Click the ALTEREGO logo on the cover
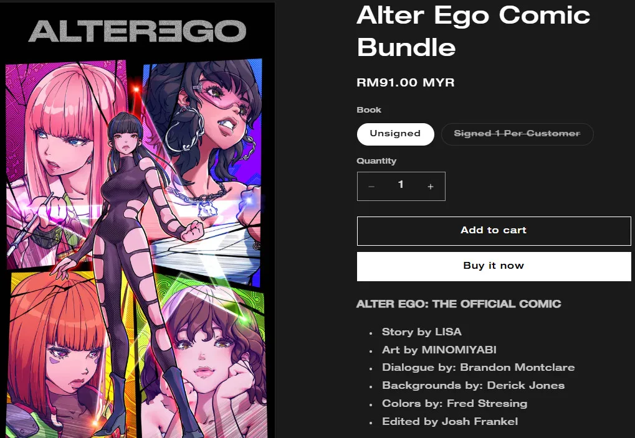Viewport: 635px width, 438px height. [x=137, y=31]
